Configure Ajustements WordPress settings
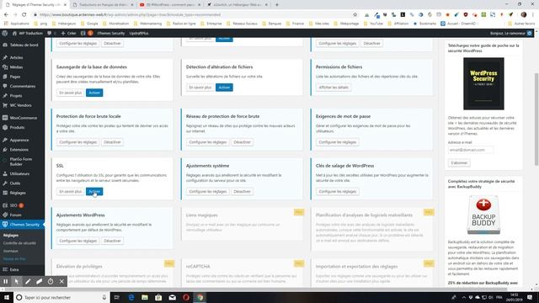Screen dimensions: 539x303 pyautogui.click(x=78, y=241)
